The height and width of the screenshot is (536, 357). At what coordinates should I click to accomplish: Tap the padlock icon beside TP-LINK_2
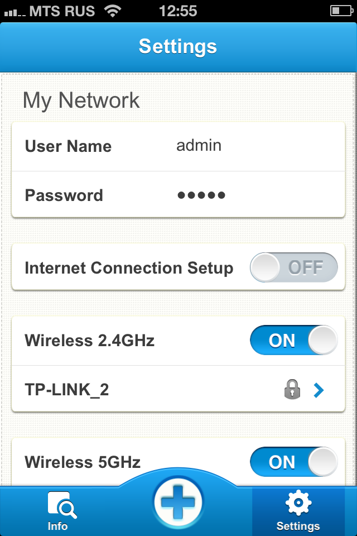point(292,390)
